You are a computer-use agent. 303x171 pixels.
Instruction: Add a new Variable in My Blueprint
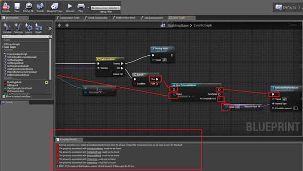coord(7,28)
